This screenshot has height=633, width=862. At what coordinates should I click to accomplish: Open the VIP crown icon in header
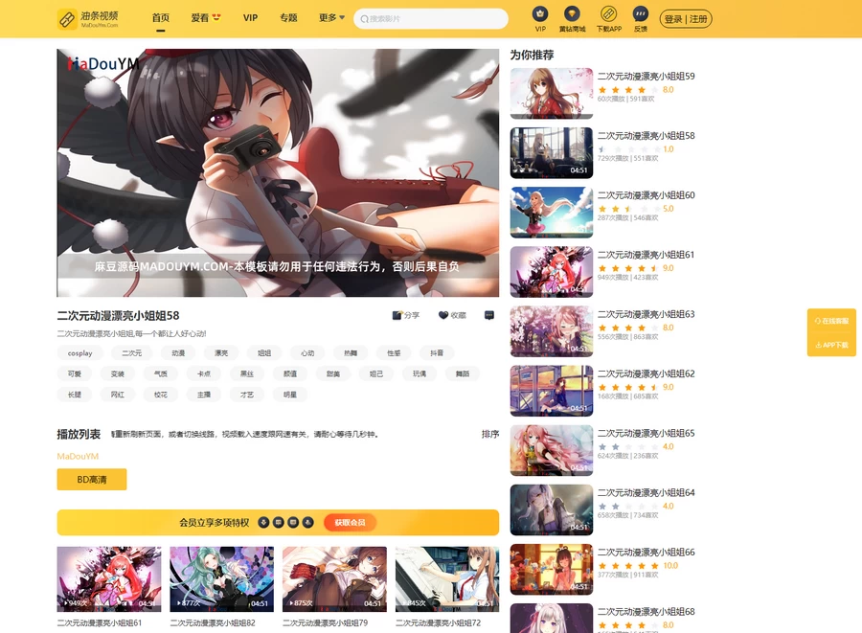point(540,13)
